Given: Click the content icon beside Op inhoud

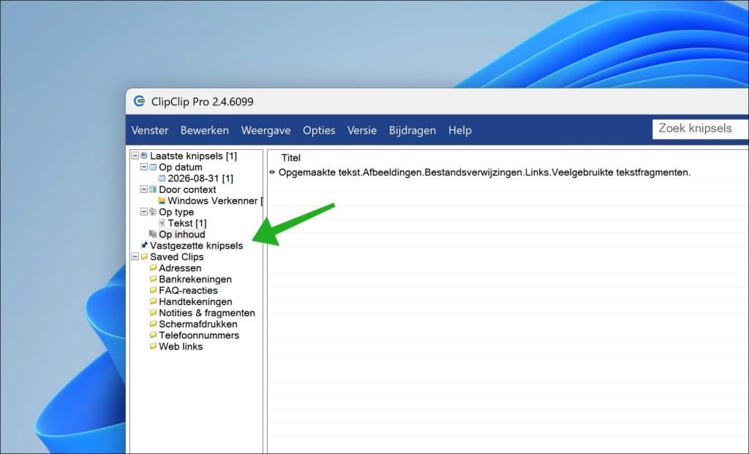Looking at the screenshot, I should click(x=153, y=234).
